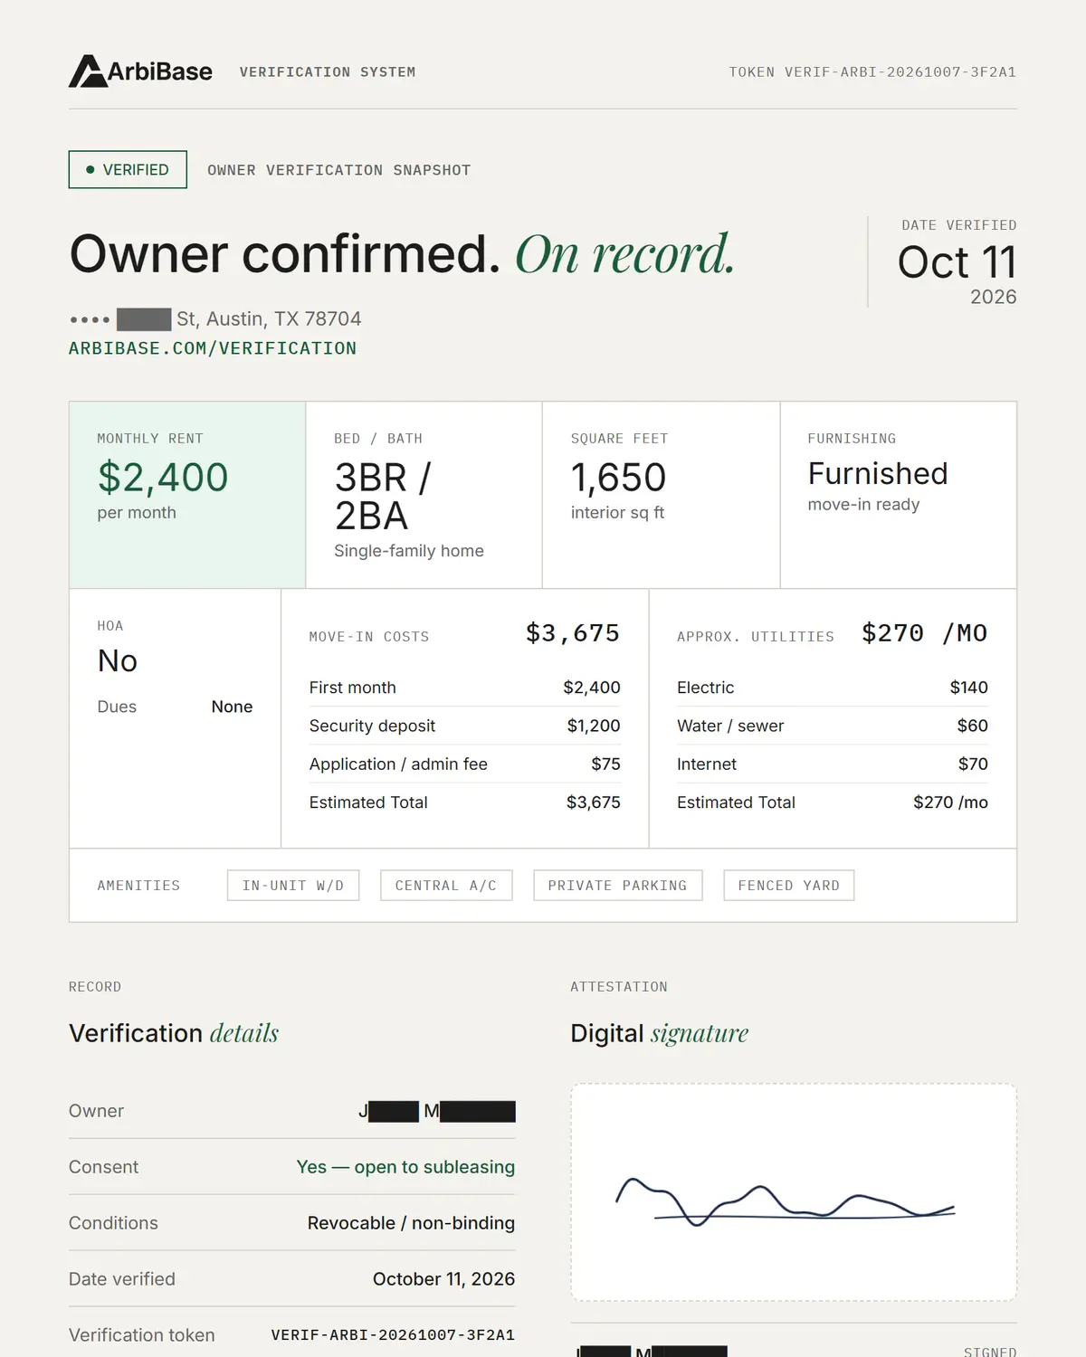Viewport: 1086px width, 1357px height.
Task: Click the Verification token value in details
Action: (x=393, y=1335)
